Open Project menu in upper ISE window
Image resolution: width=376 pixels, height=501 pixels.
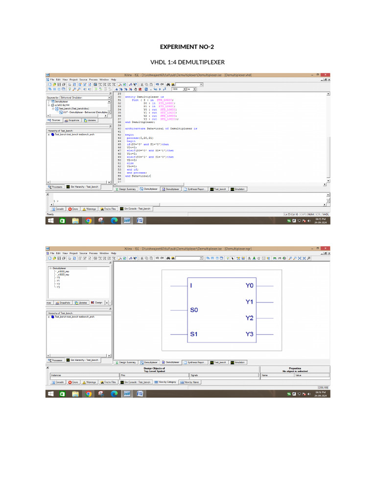coord(73,80)
